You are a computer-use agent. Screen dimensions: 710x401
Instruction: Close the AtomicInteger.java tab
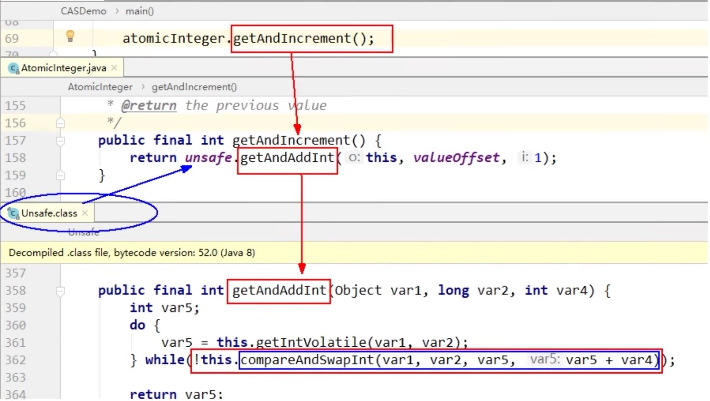point(114,68)
